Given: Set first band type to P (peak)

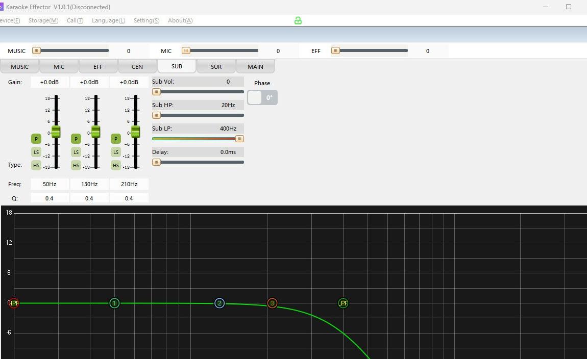Looking at the screenshot, I should click(36, 139).
